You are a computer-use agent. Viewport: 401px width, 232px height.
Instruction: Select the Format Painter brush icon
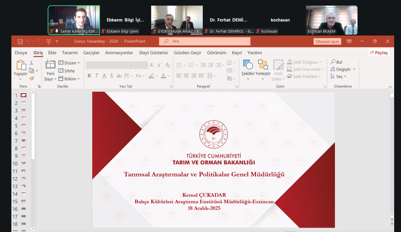pos(31,78)
